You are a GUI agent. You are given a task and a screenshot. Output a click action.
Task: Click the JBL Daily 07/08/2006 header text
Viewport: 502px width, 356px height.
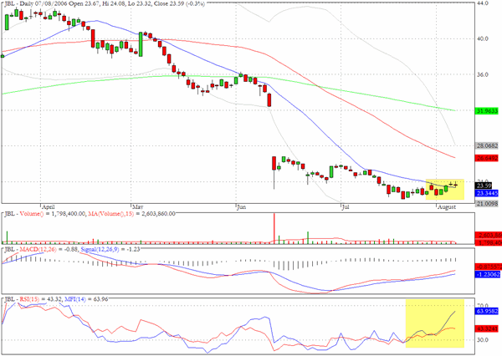click(105, 4)
